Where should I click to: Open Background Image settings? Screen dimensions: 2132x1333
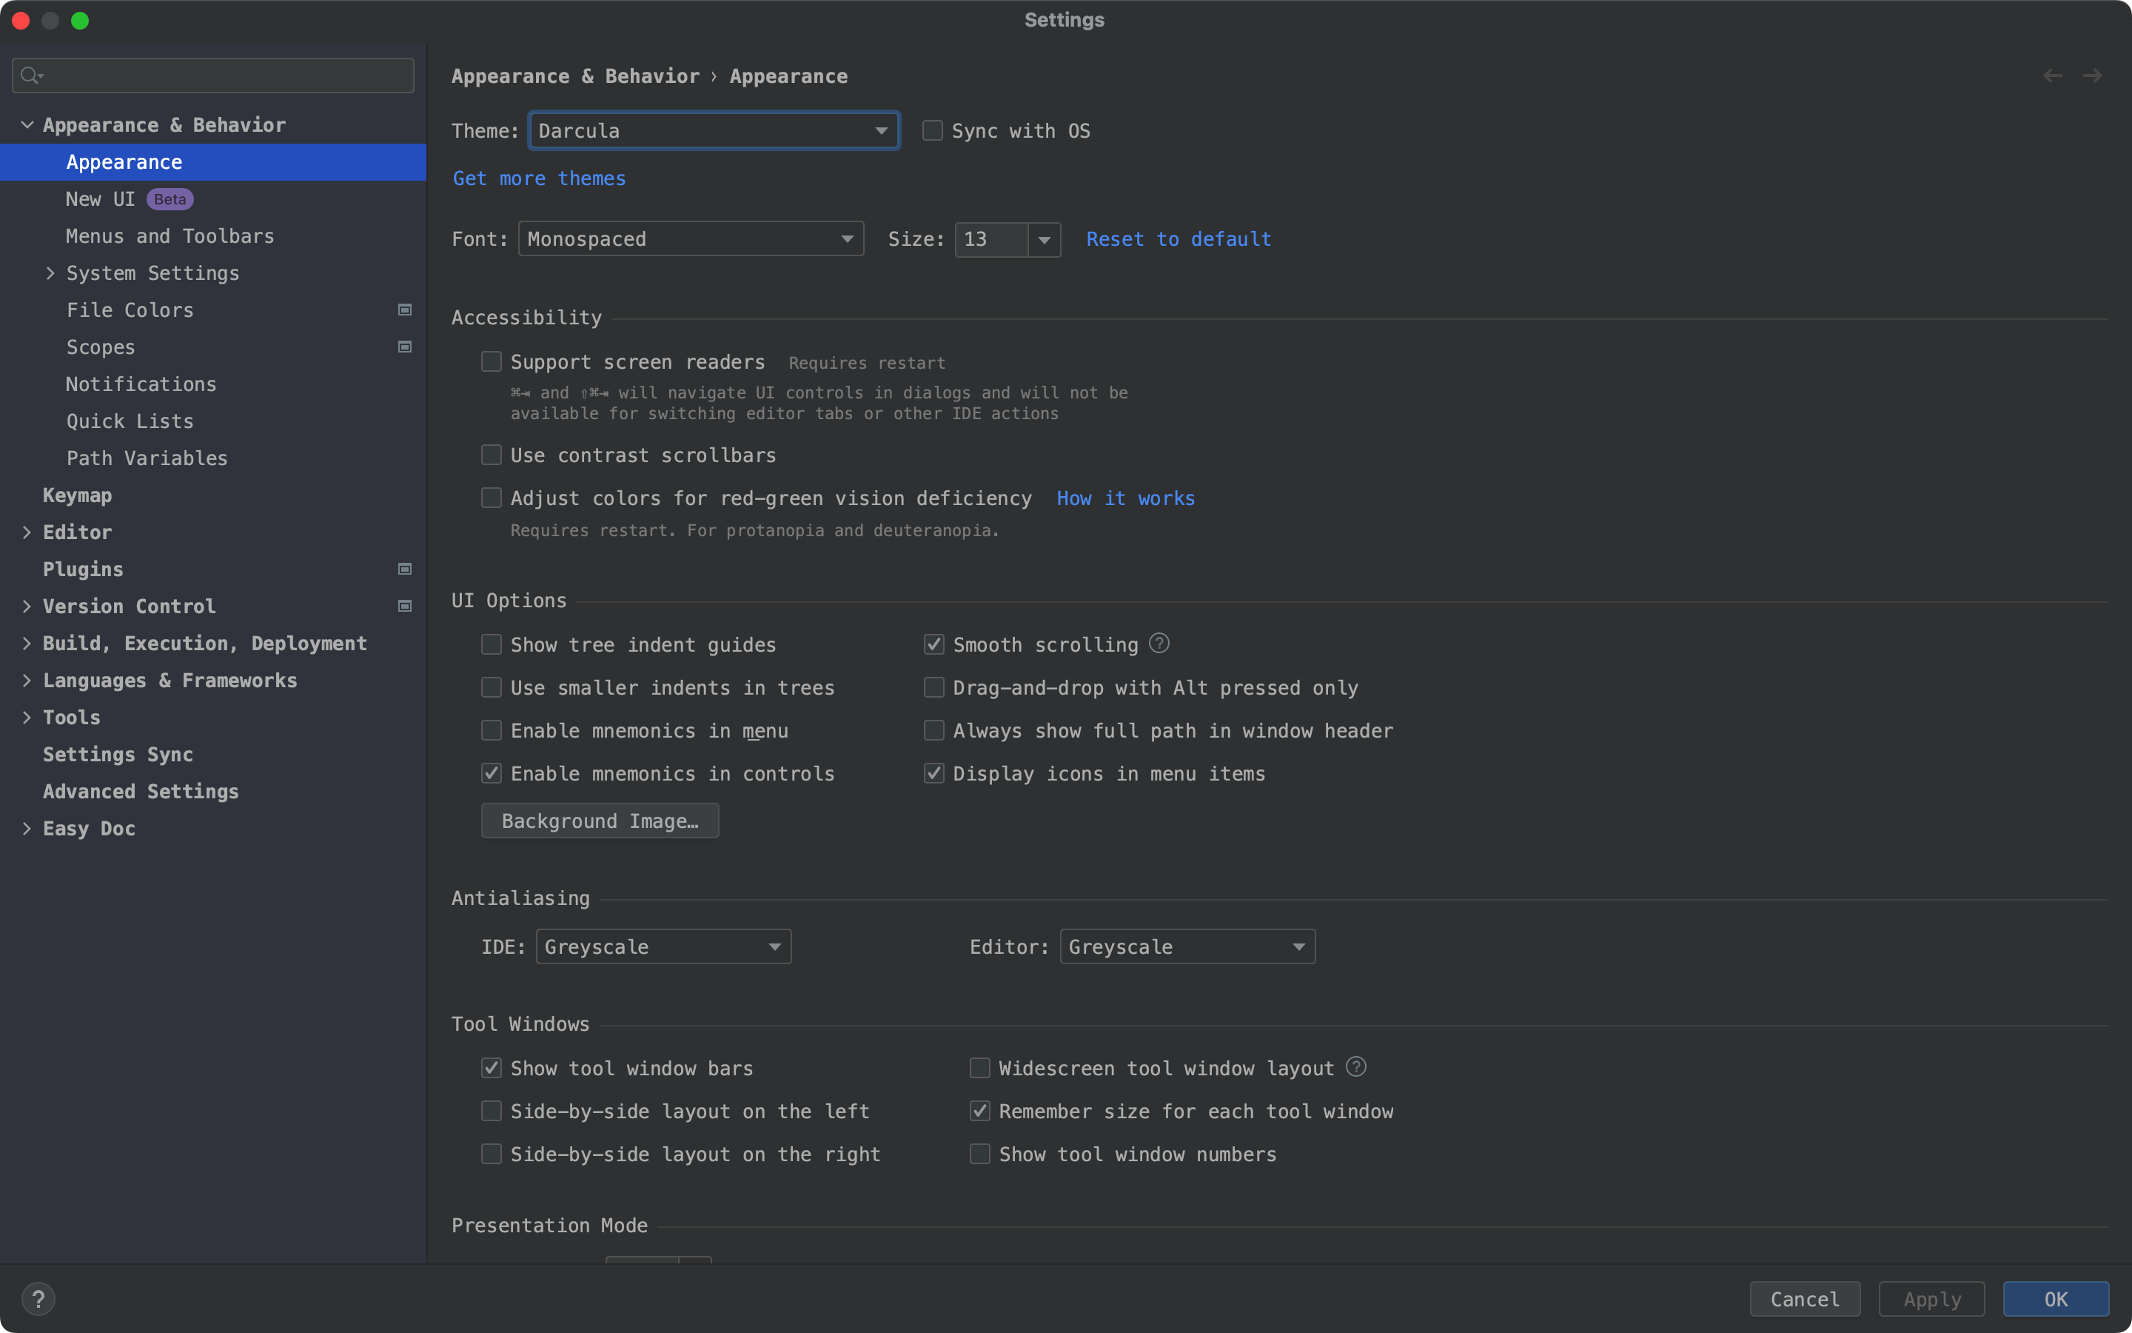click(x=600, y=818)
